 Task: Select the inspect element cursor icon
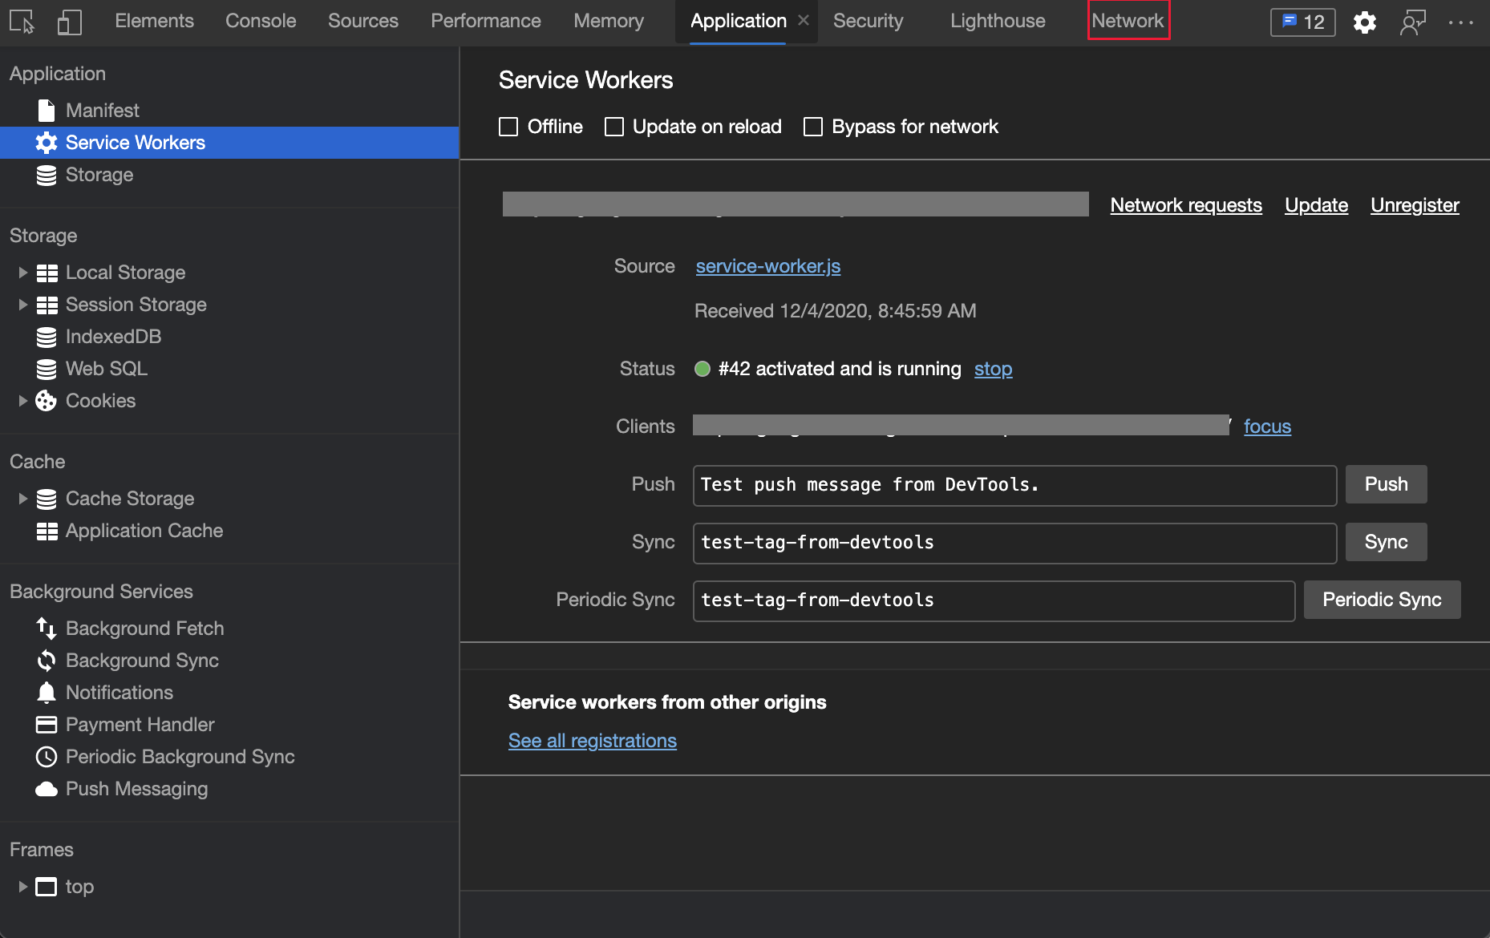(x=23, y=22)
